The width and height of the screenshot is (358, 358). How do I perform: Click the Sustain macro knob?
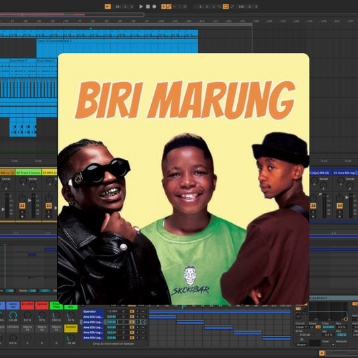71,338
